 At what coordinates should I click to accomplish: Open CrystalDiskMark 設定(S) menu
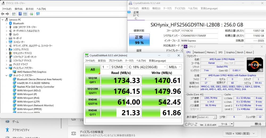[102, 61]
